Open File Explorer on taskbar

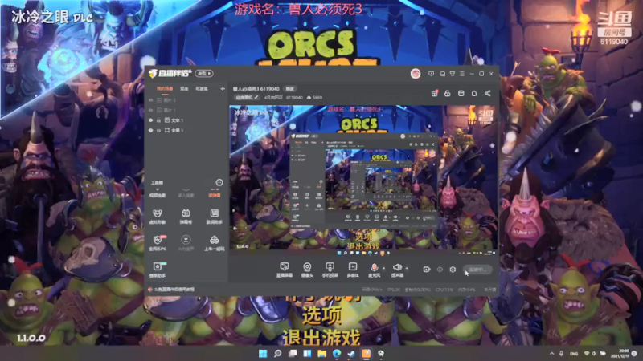point(322,353)
